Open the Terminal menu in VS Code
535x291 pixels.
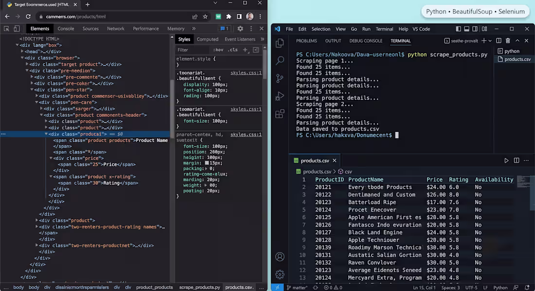coord(384,29)
